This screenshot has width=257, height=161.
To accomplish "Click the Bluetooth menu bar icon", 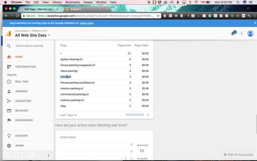I will [x=190, y=2].
